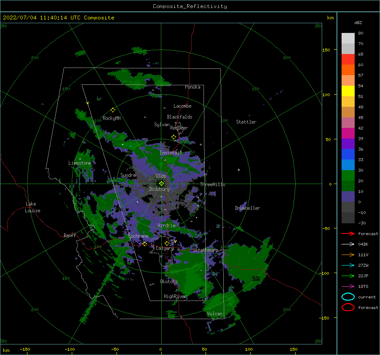
Task: Click the Airdrie label
Action: (x=166, y=225)
